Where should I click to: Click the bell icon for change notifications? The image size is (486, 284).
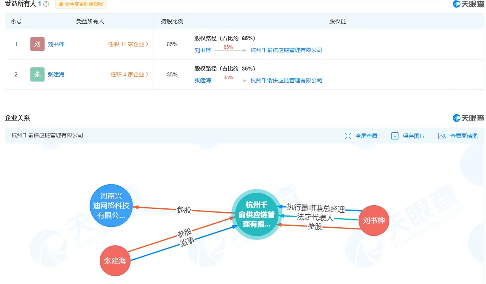pos(61,4)
